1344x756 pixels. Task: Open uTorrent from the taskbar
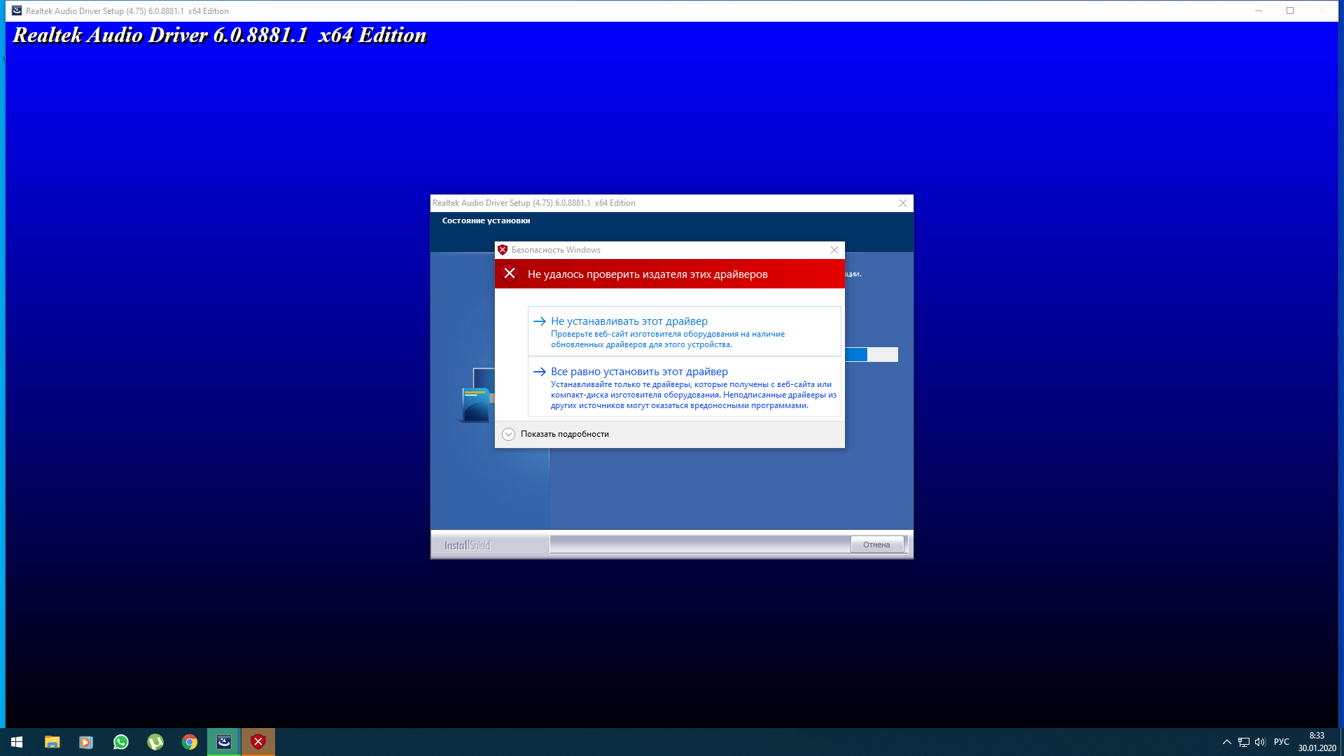pos(155,742)
